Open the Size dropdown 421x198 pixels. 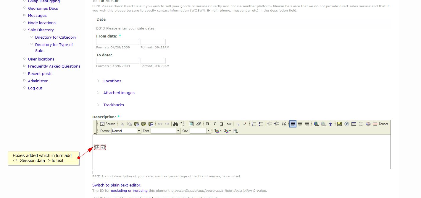coord(200,131)
